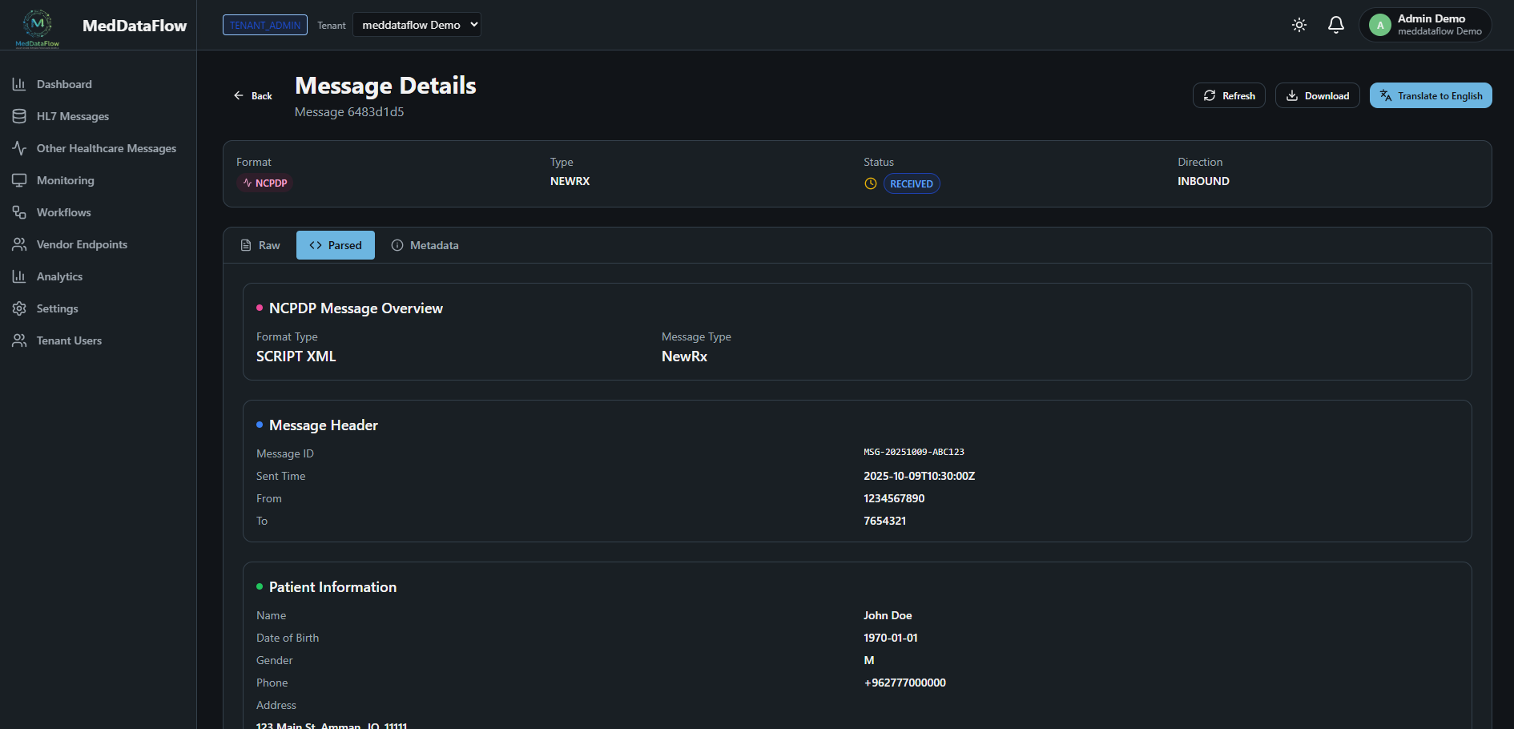Click Translate to English

(x=1431, y=95)
